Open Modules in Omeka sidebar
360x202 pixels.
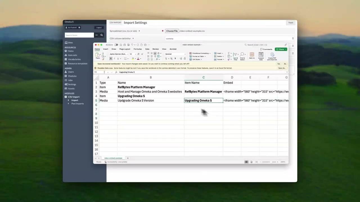[72, 76]
